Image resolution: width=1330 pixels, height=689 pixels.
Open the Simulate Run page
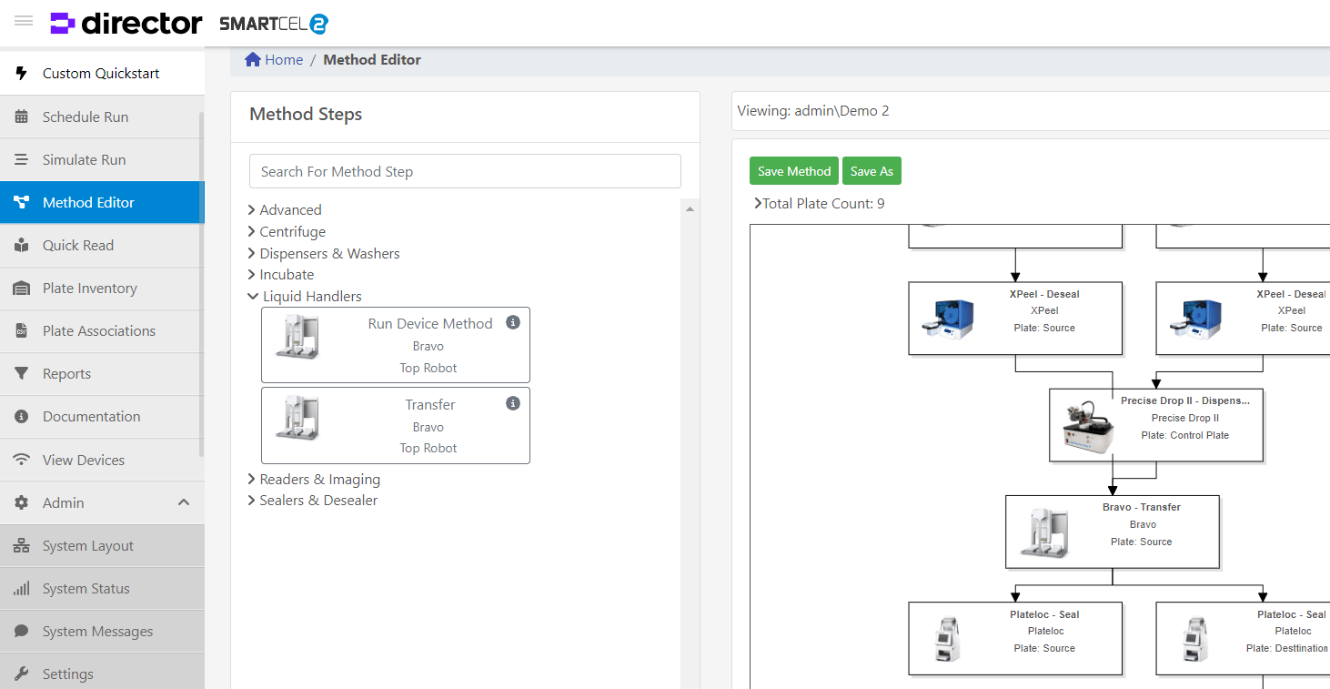tap(102, 159)
